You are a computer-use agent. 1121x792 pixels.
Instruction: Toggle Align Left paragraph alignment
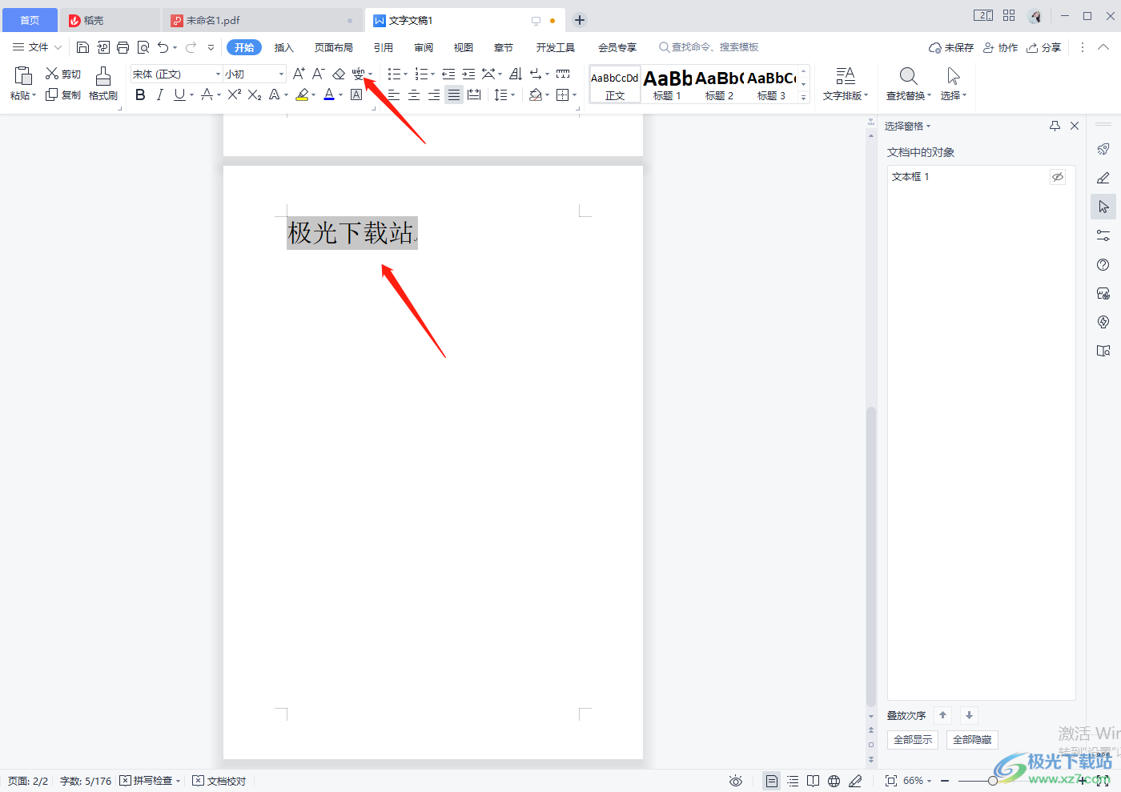click(393, 94)
